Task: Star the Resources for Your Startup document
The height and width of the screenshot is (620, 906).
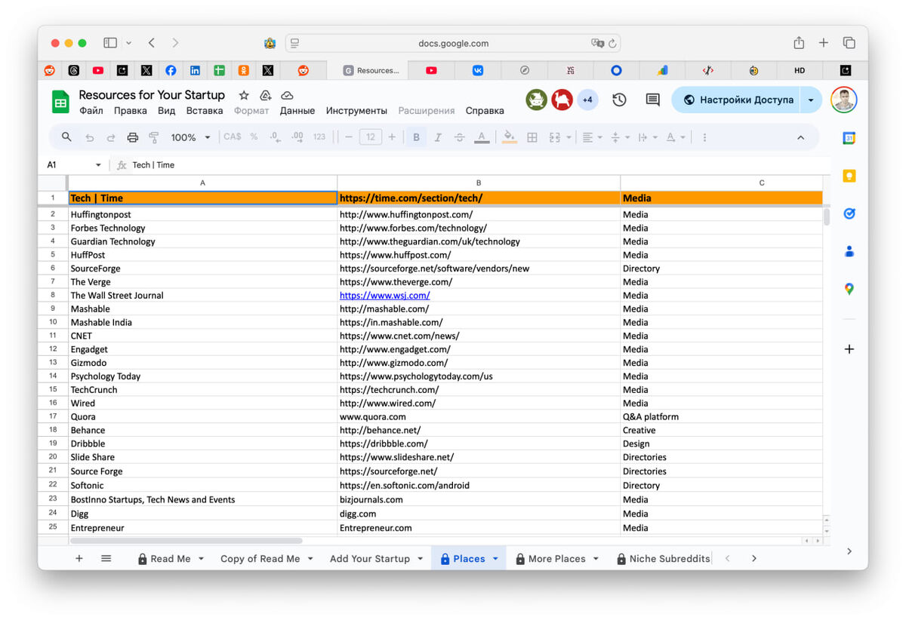Action: coord(244,96)
